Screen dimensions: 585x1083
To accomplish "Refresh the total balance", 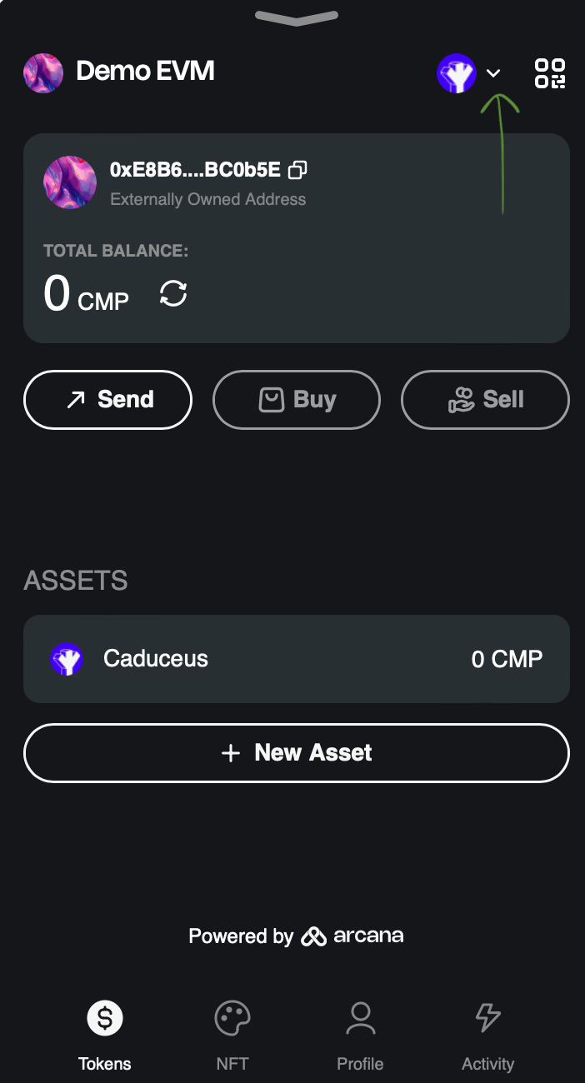I will pyautogui.click(x=173, y=294).
